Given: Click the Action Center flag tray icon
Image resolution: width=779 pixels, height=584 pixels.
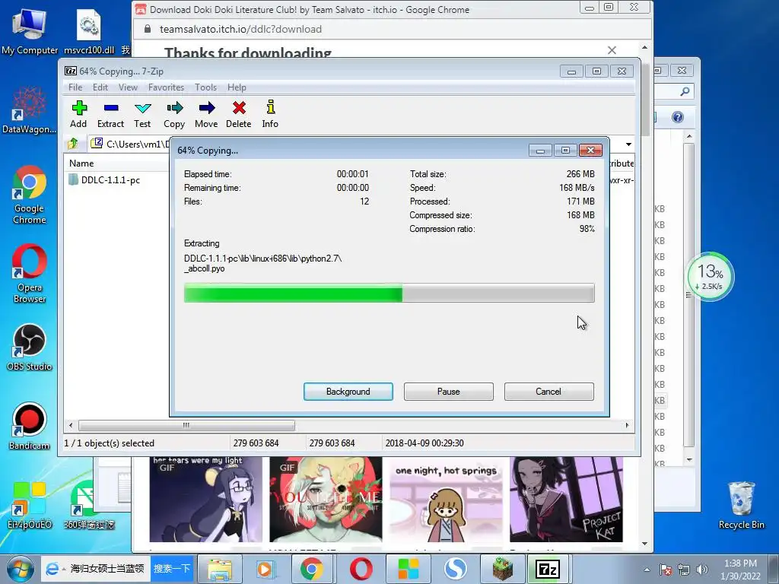Looking at the screenshot, I should 666,570.
